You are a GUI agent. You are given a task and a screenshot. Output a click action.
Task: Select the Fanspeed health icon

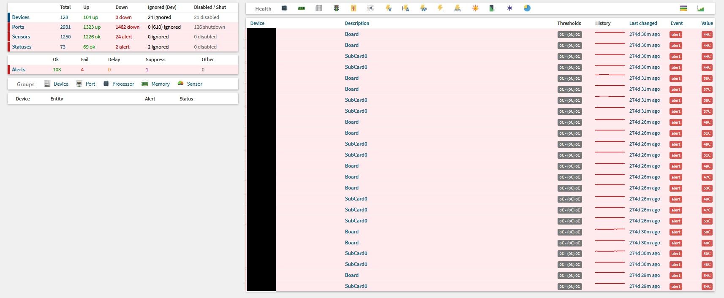point(371,8)
